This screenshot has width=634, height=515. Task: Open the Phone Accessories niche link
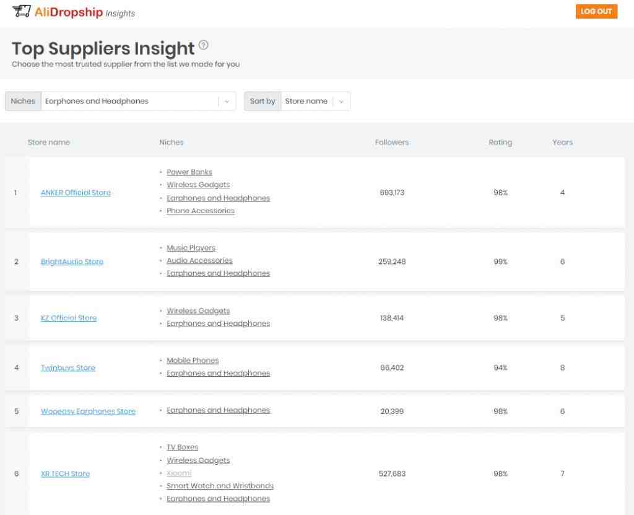201,211
